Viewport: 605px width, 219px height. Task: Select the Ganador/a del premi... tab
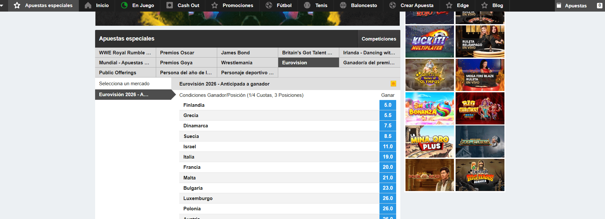pos(369,62)
